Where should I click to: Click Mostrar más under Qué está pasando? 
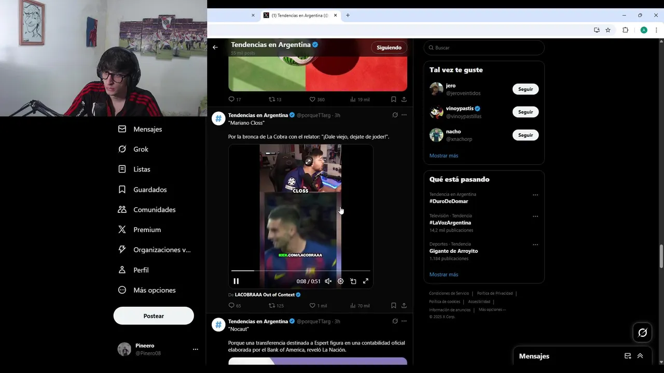click(444, 275)
